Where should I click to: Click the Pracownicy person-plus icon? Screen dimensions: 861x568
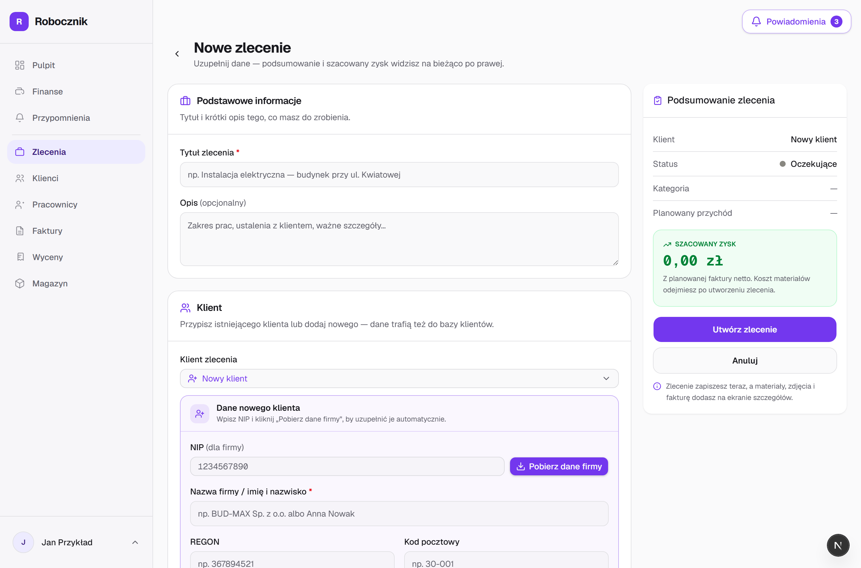[x=19, y=205]
